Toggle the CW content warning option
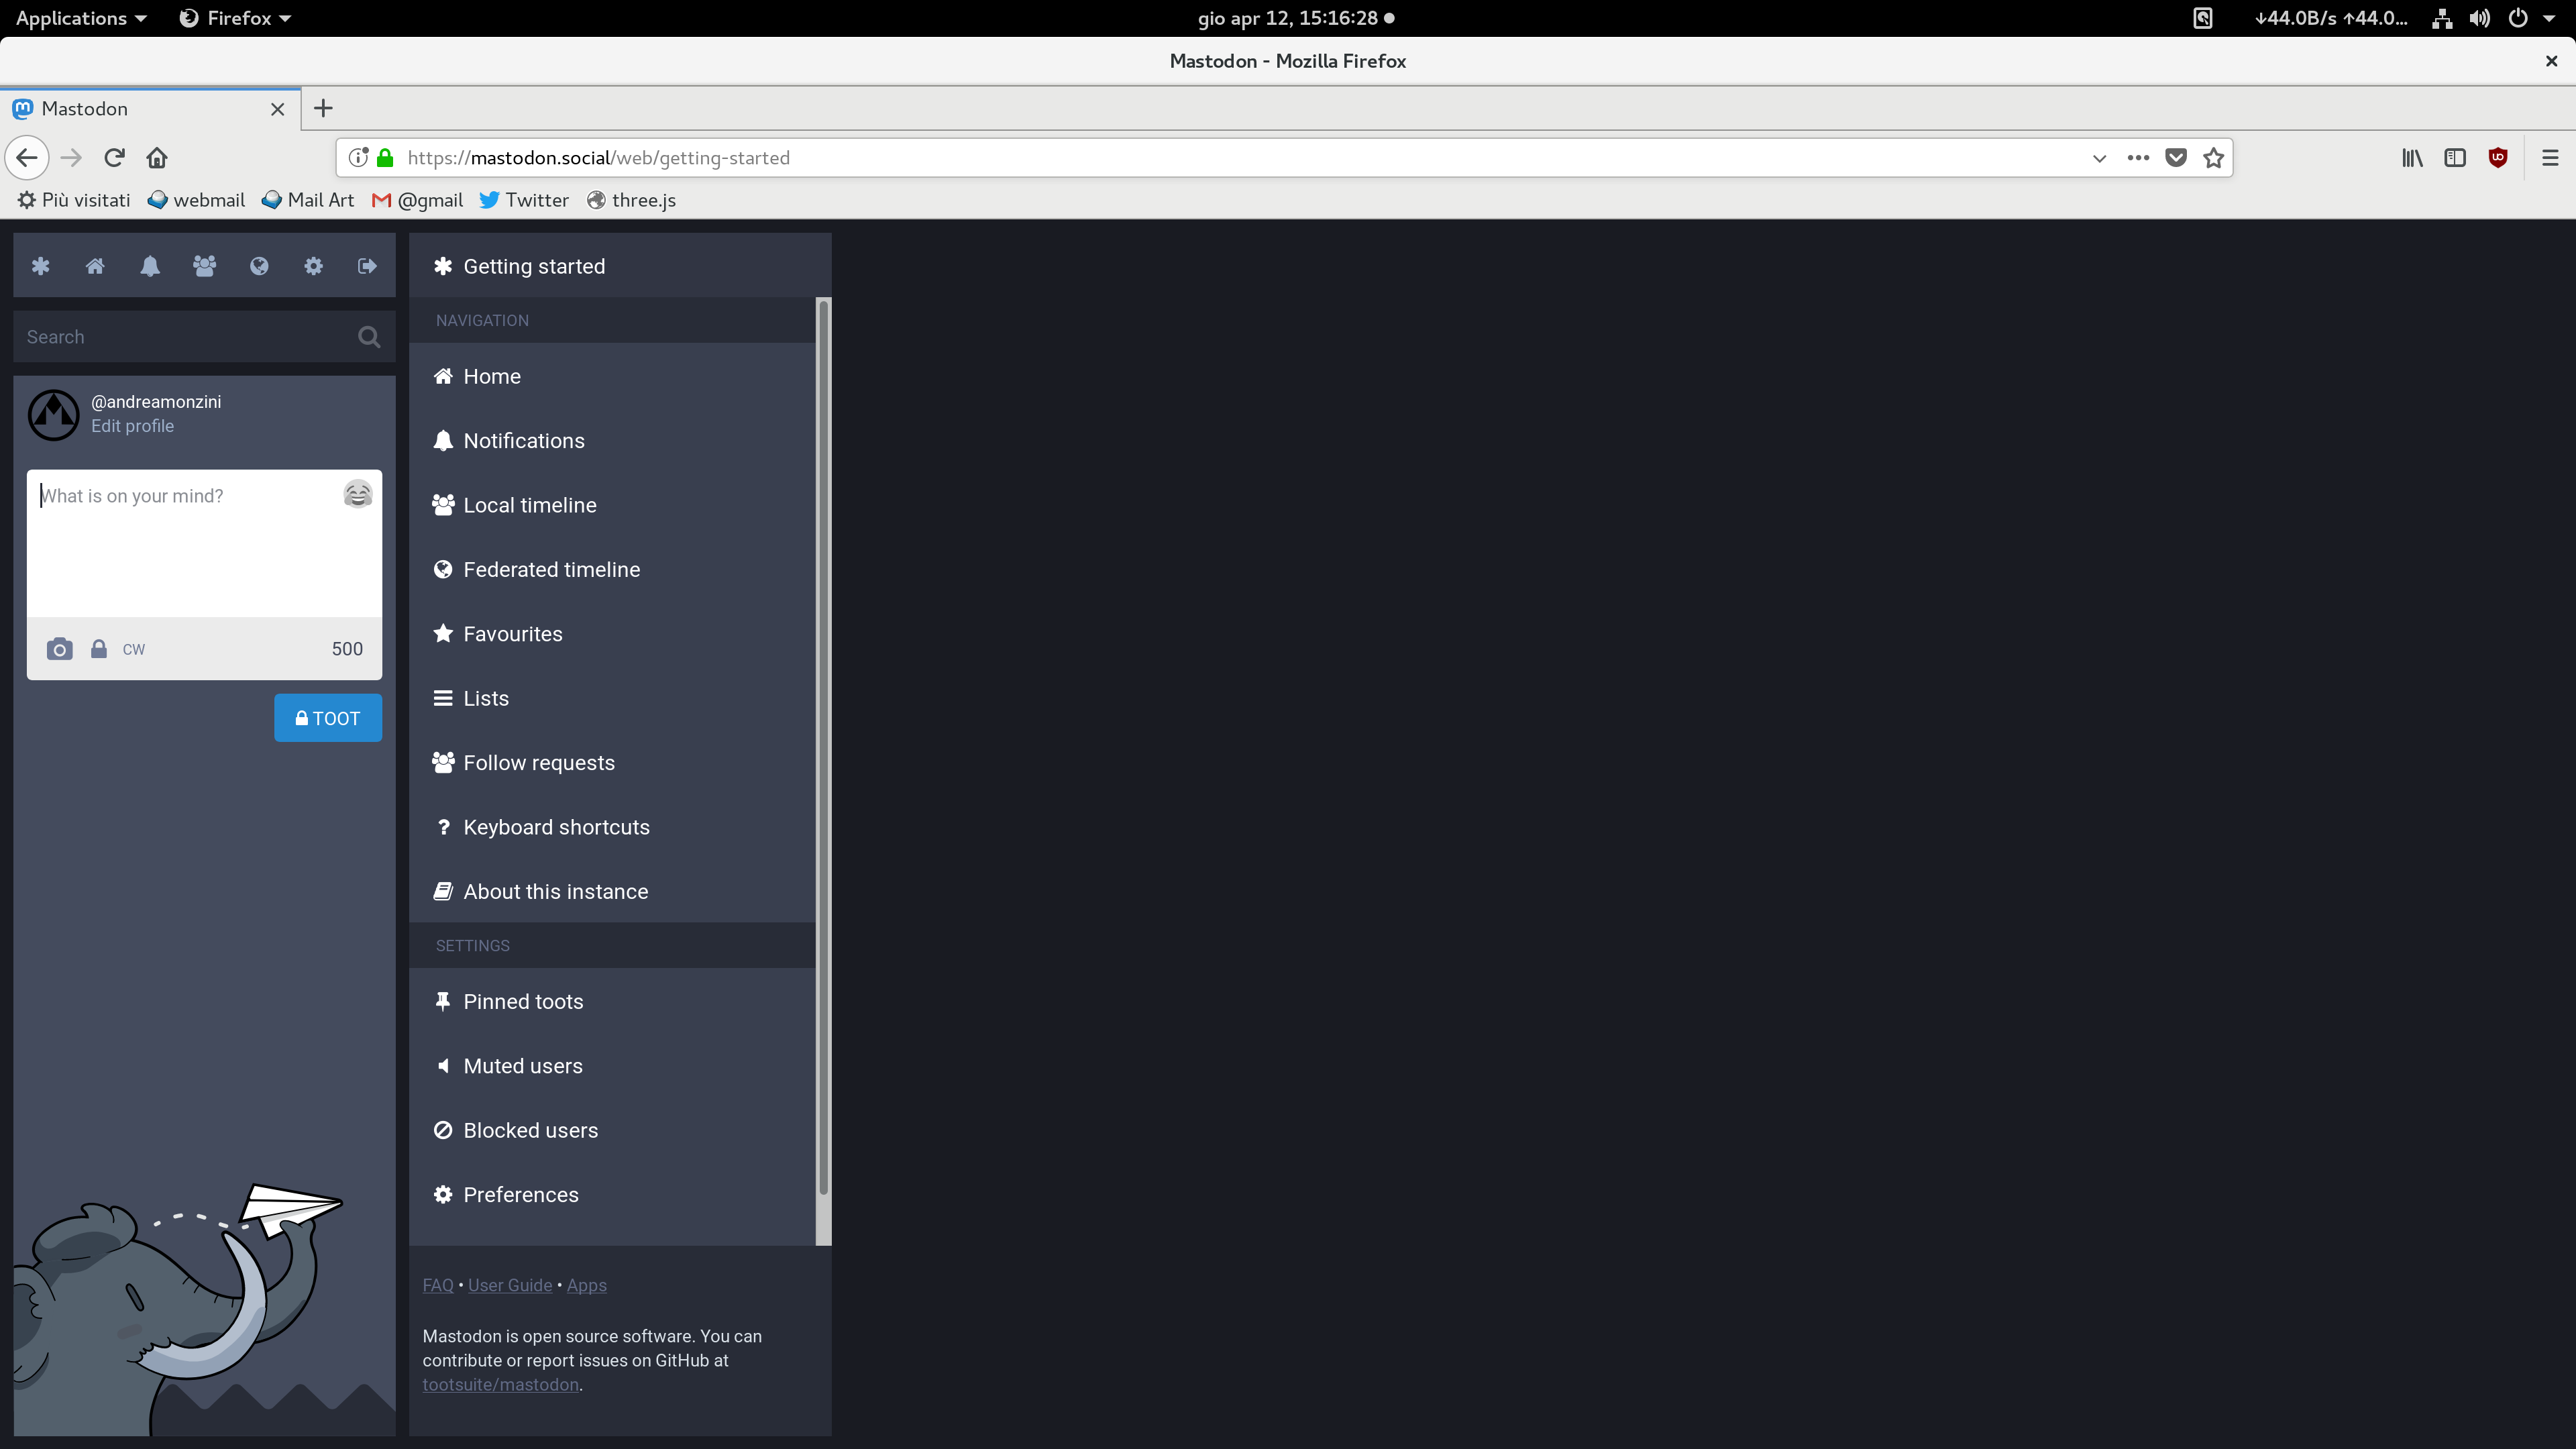 coord(134,649)
